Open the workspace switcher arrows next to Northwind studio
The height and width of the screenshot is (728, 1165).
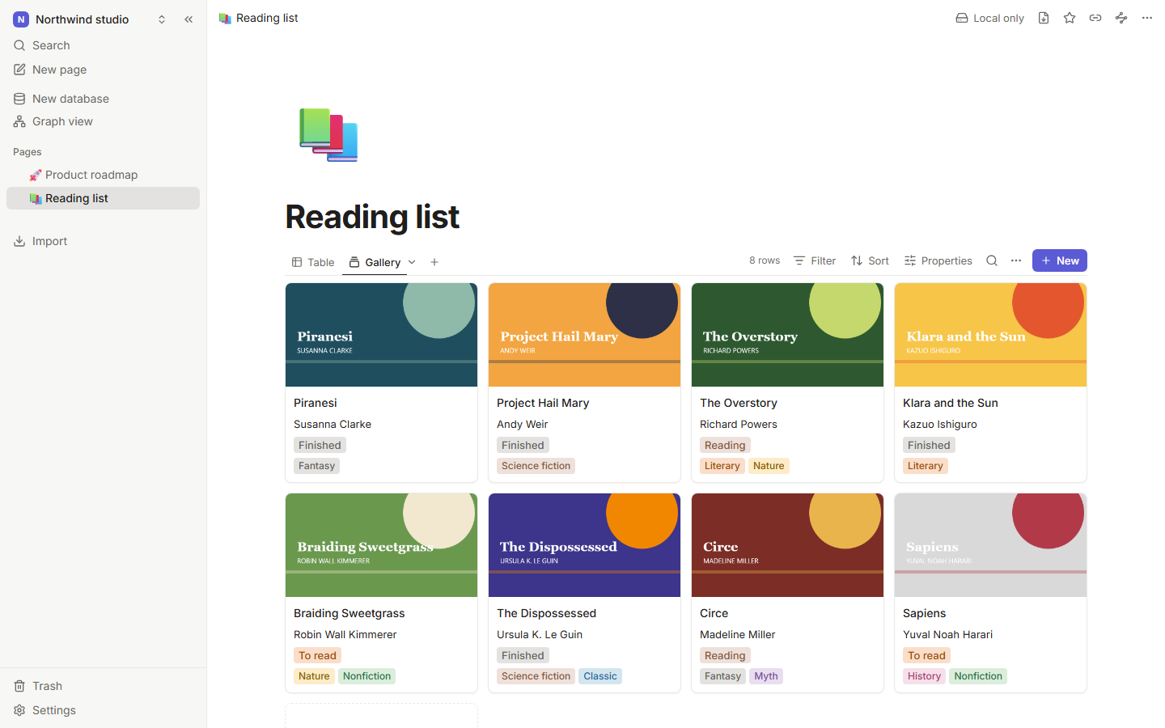[x=162, y=19]
